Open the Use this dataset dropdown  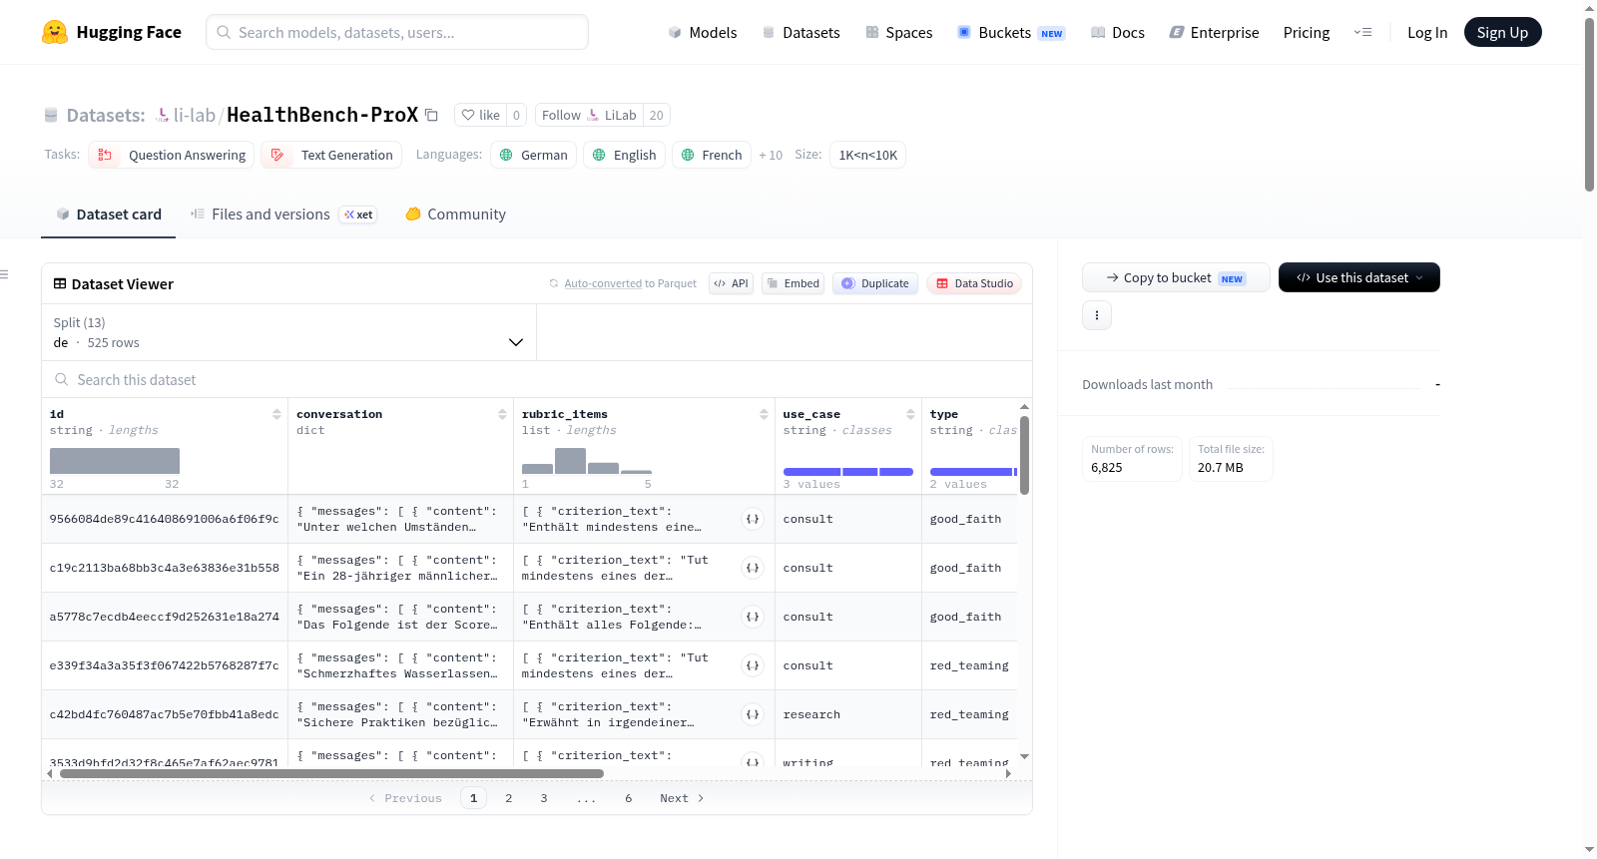click(x=1359, y=277)
